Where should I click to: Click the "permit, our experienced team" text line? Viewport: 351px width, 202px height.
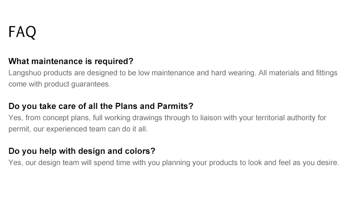click(x=78, y=129)
